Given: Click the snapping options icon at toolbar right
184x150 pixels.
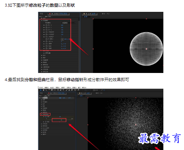Looking at the screenshot, I should [x=104, y=90].
